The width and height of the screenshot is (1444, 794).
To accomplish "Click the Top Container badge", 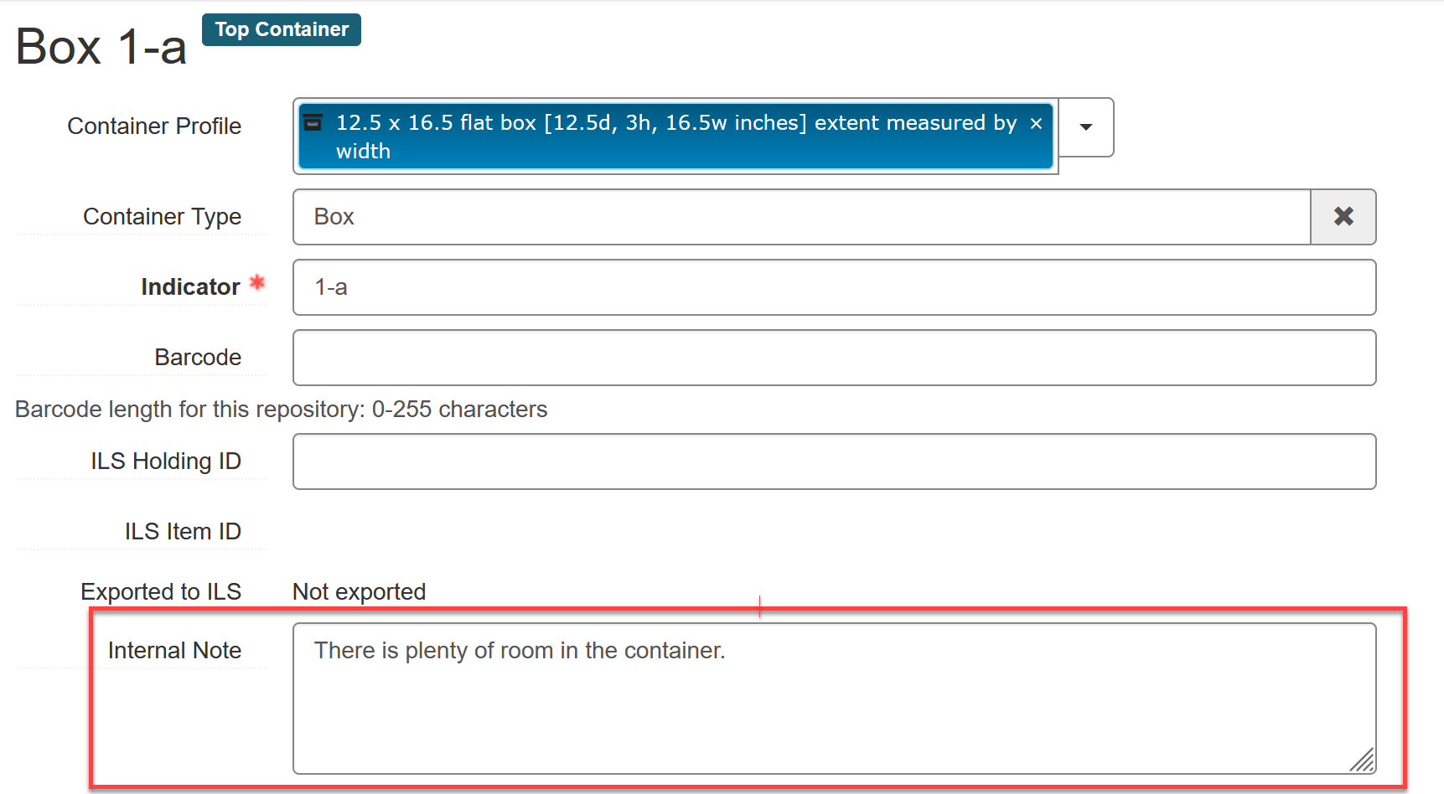I will 282,29.
